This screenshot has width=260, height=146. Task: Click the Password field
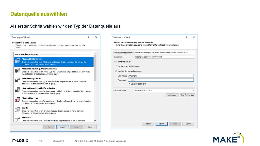161,80
